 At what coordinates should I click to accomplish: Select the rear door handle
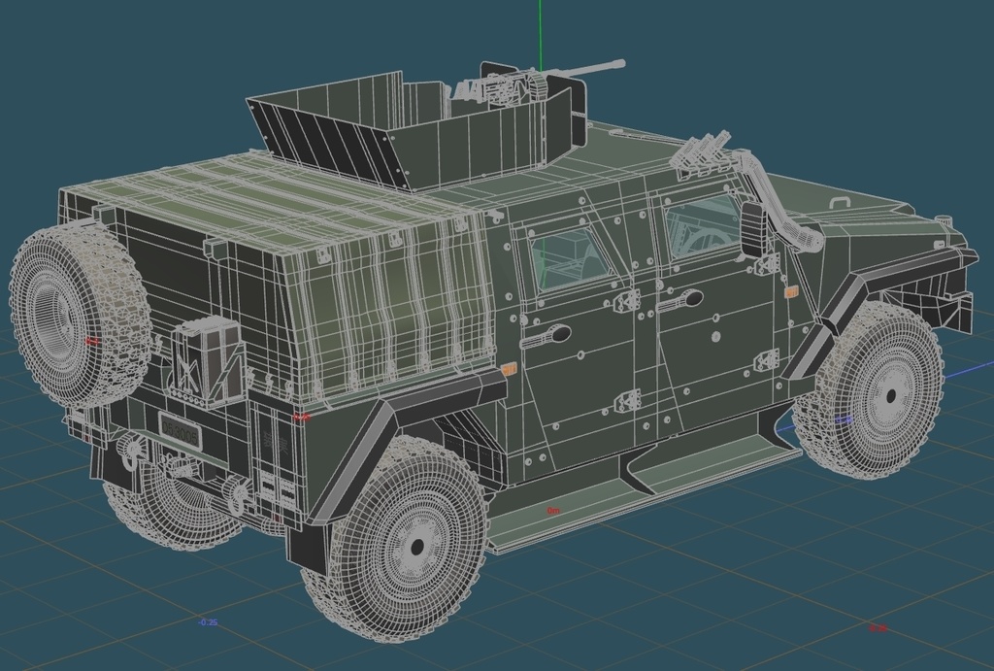point(546,336)
